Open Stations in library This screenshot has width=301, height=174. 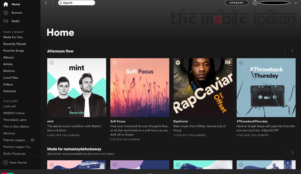click(9, 71)
